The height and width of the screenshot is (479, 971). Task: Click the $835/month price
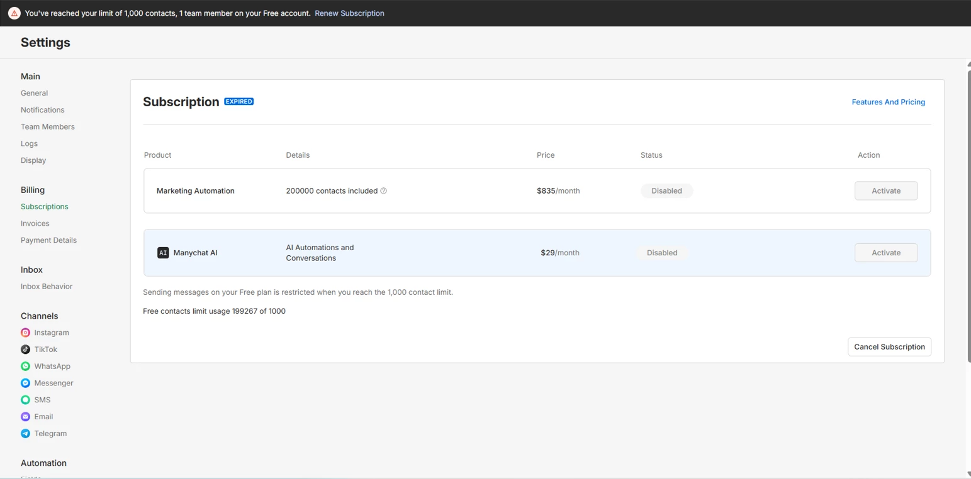pos(558,191)
